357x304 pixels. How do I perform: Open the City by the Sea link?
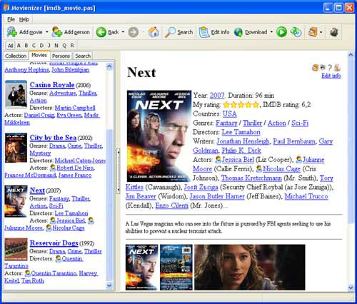(53, 138)
